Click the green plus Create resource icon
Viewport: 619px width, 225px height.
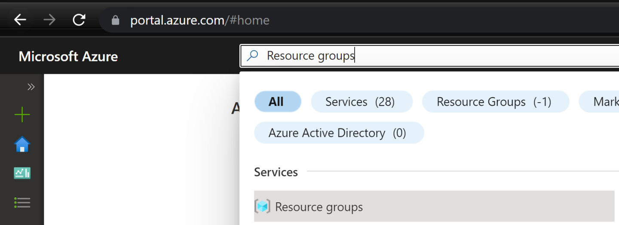(x=22, y=115)
